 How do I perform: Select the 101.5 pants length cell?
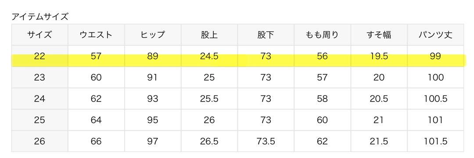(435, 141)
